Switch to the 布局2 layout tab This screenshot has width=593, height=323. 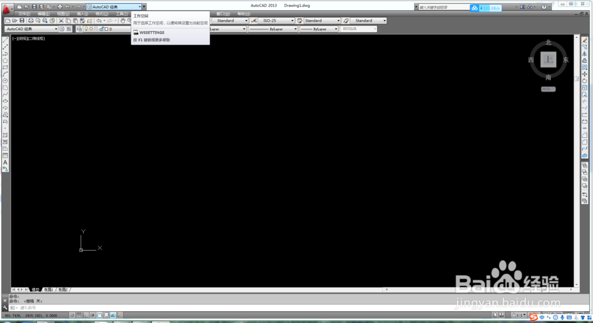point(63,290)
